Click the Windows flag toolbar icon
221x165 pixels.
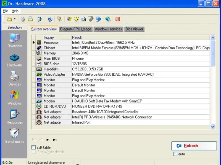pyautogui.click(x=69, y=19)
